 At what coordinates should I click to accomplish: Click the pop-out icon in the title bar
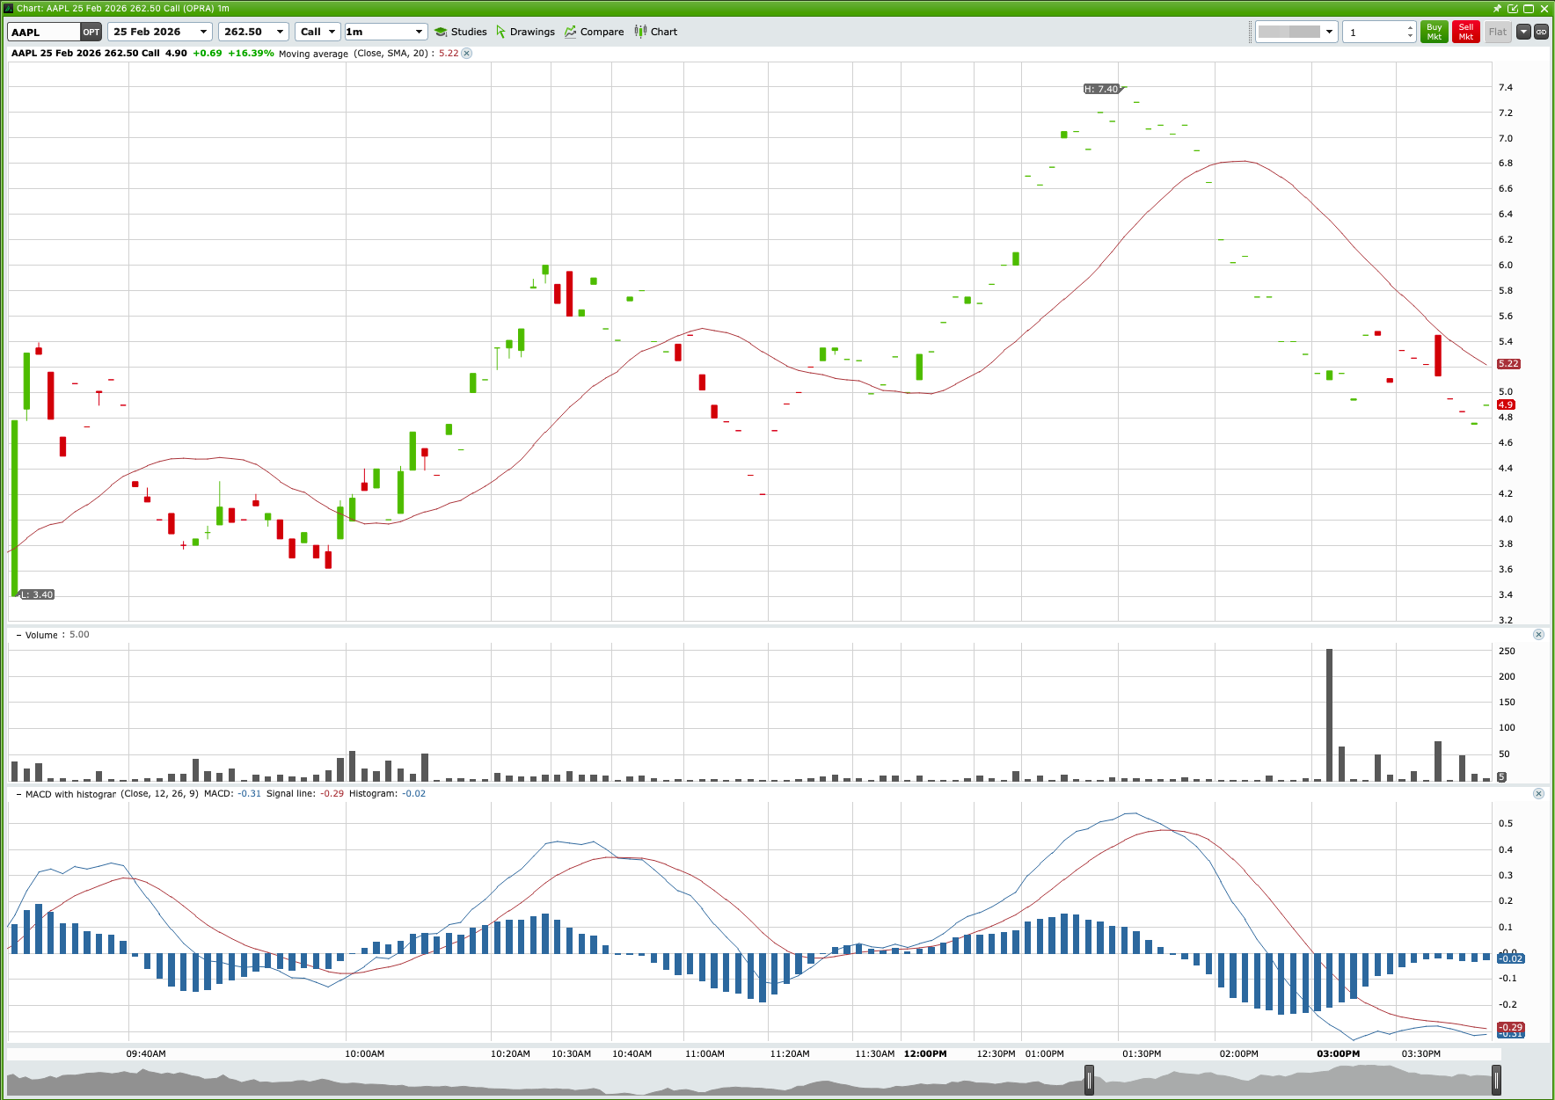(1513, 8)
